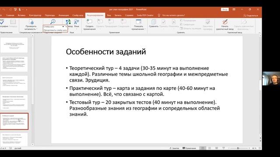This screenshot has width=280, height=157.
Task: Click Hide ink annotations icon
Action: (244, 22)
